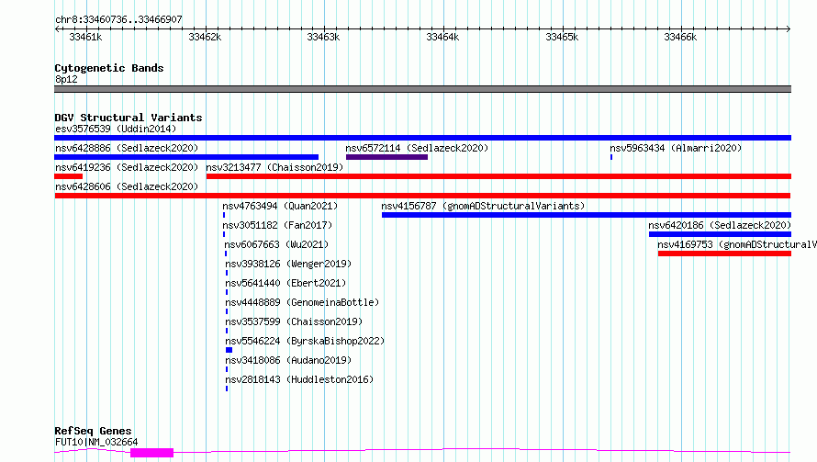
Task: Click the long red nsv3213477 variant bar
Action: (498, 176)
